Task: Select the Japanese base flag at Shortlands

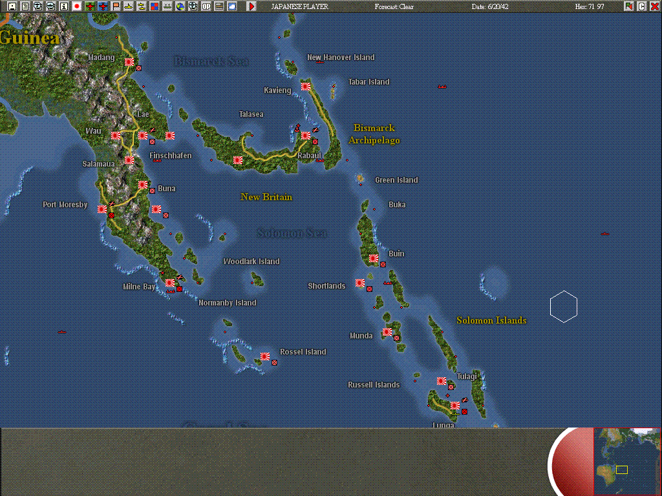Action: point(359,283)
